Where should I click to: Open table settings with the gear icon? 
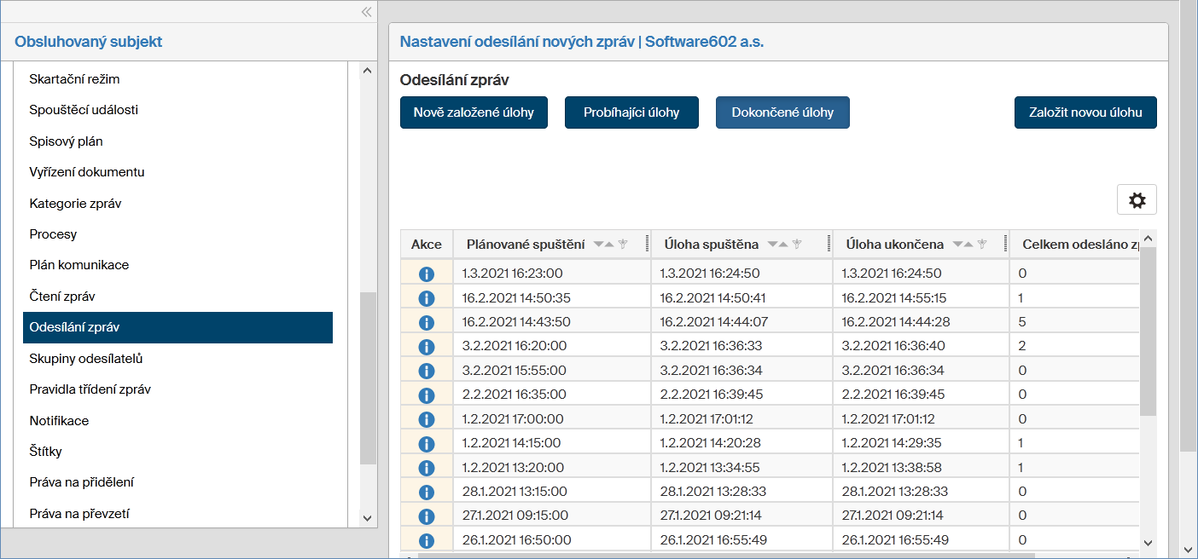coord(1137,200)
